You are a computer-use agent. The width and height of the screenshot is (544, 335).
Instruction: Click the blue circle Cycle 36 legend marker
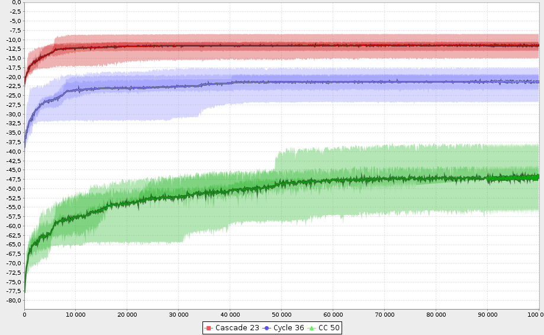click(266, 327)
